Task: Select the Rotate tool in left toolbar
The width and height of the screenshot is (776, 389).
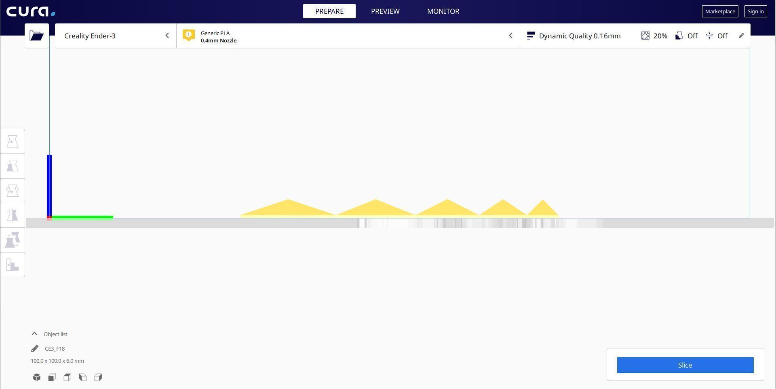Action: [x=13, y=191]
